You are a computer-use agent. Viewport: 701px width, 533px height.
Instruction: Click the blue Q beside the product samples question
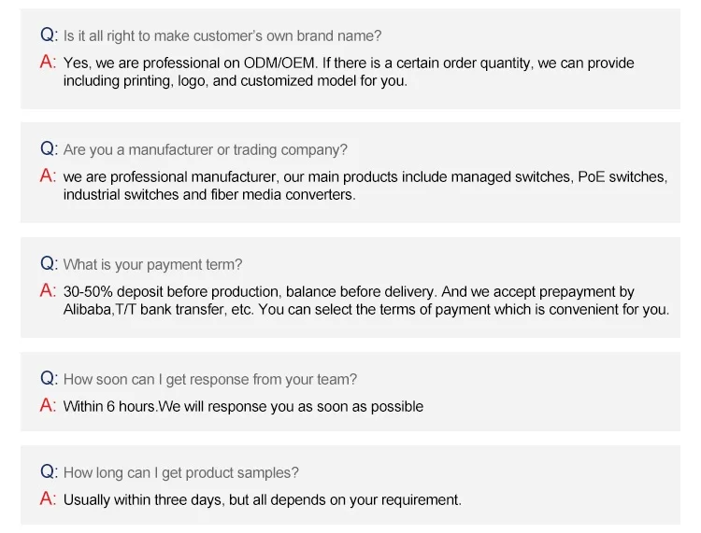[x=49, y=471]
